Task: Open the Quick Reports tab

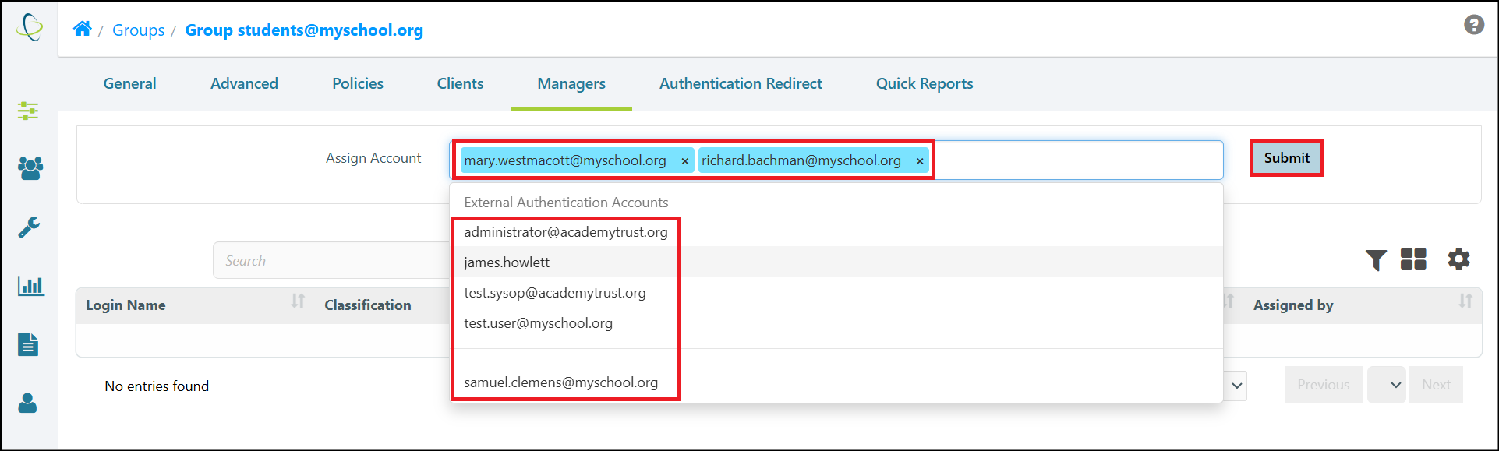Action: point(925,83)
